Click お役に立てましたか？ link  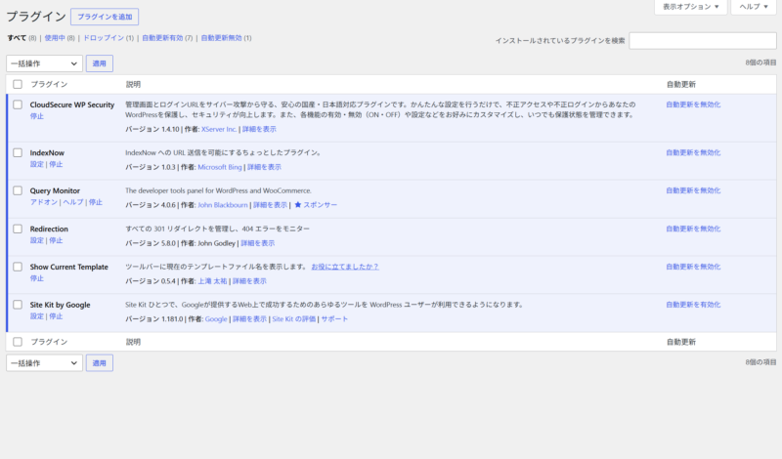345,267
